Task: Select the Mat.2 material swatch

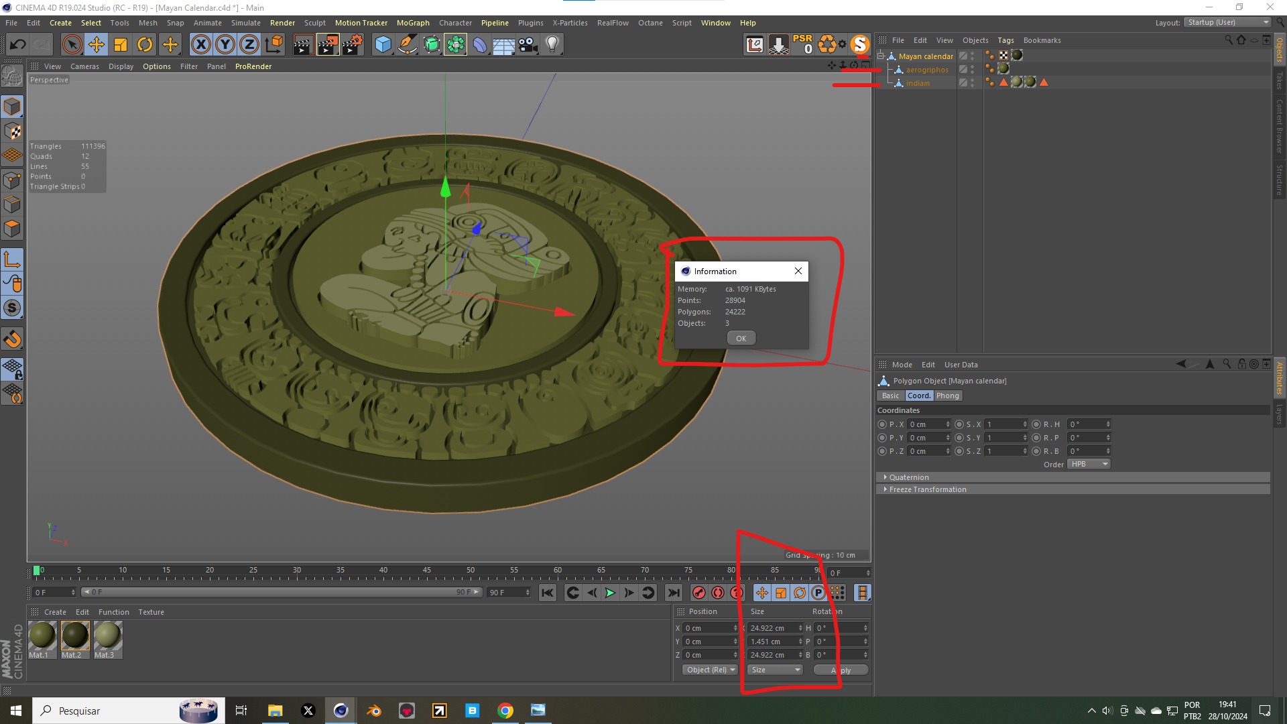Action: point(74,636)
